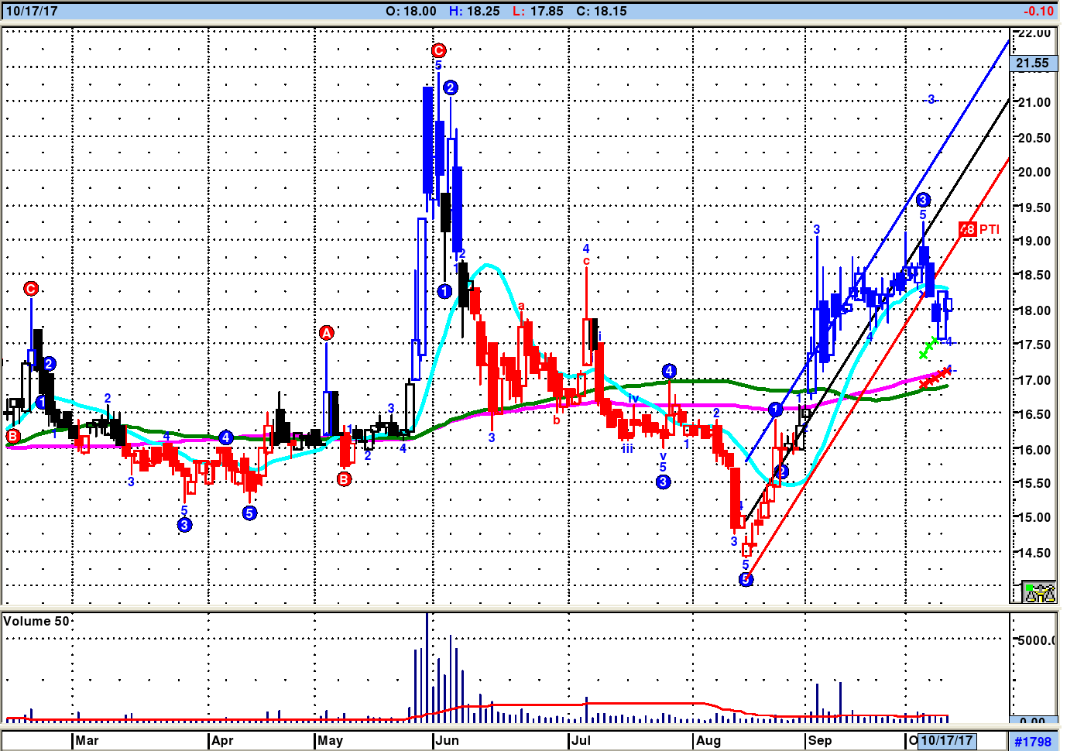Click the blue 'iv' sub-wave label in July
Viewport: 1084px width, 751px height.
633,399
